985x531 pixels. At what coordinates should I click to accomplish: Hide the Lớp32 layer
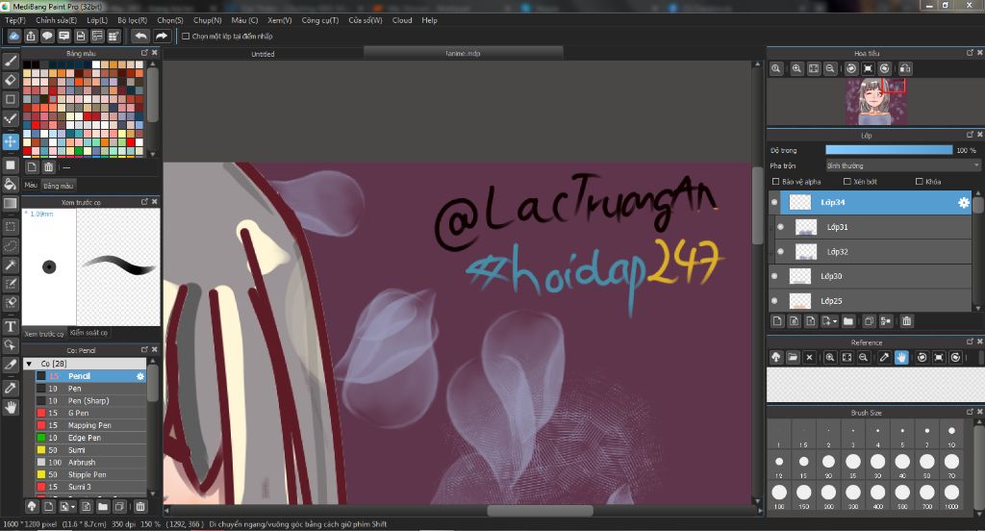pyautogui.click(x=780, y=251)
